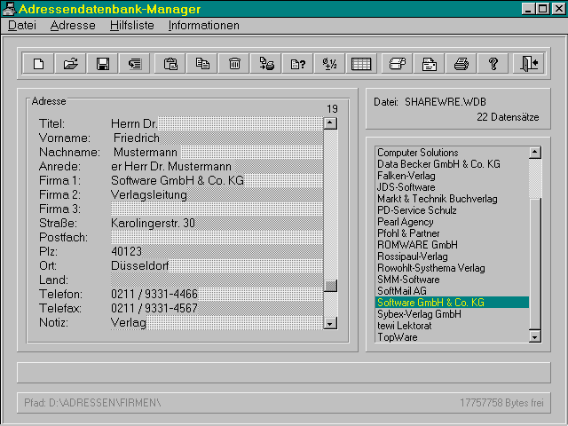Click the Vorname field containing Friedrich

[213, 138]
